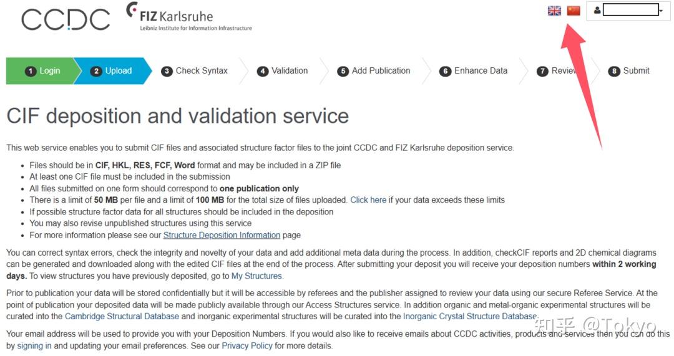This screenshot has width=674, height=356.
Task: Click the user profile icon
Action: pos(597,10)
